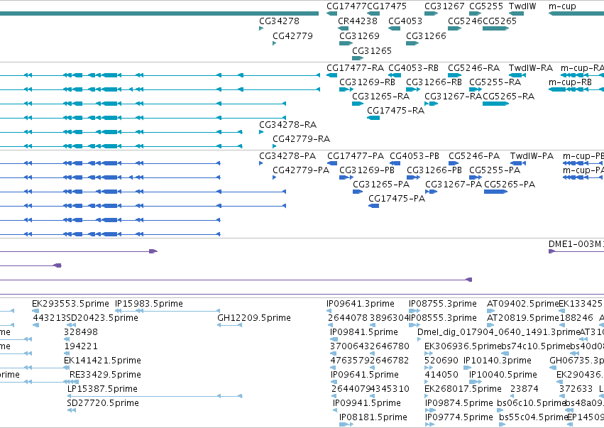The width and height of the screenshot is (604, 428).
Task: Select transcript label CG4053-RB
Action: coord(413,68)
